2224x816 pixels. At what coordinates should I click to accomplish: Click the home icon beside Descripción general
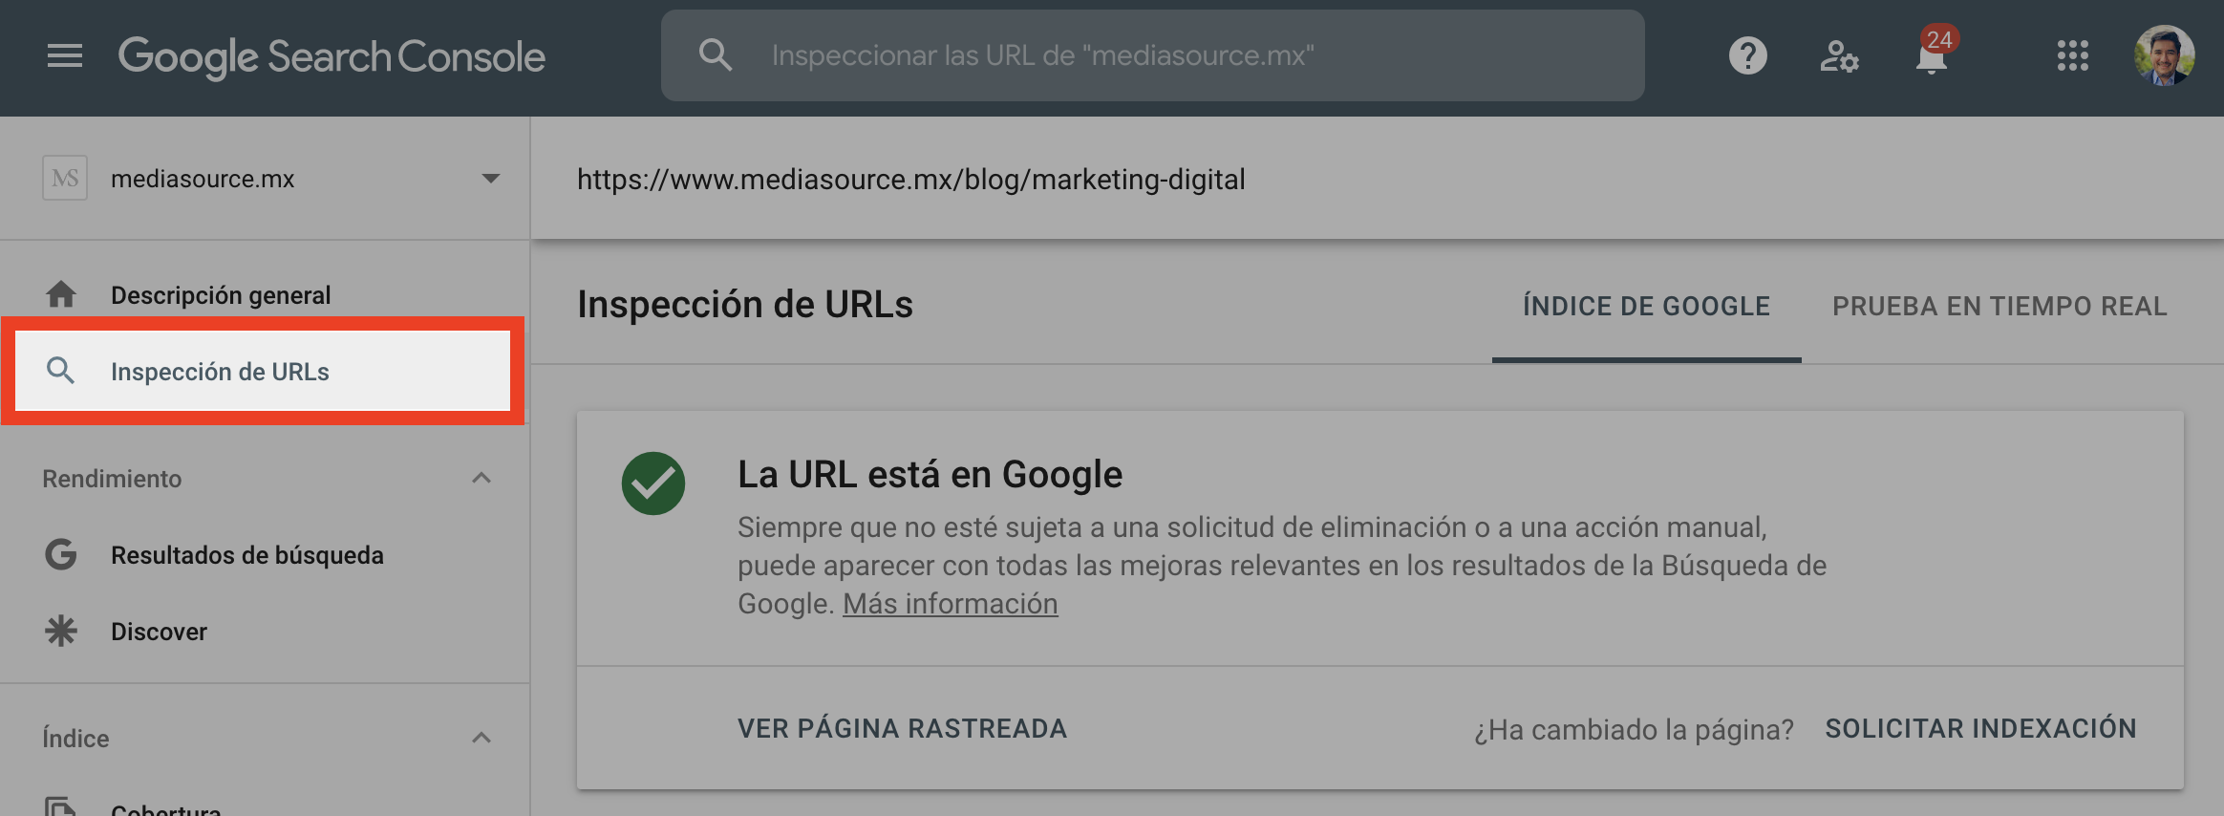(61, 294)
